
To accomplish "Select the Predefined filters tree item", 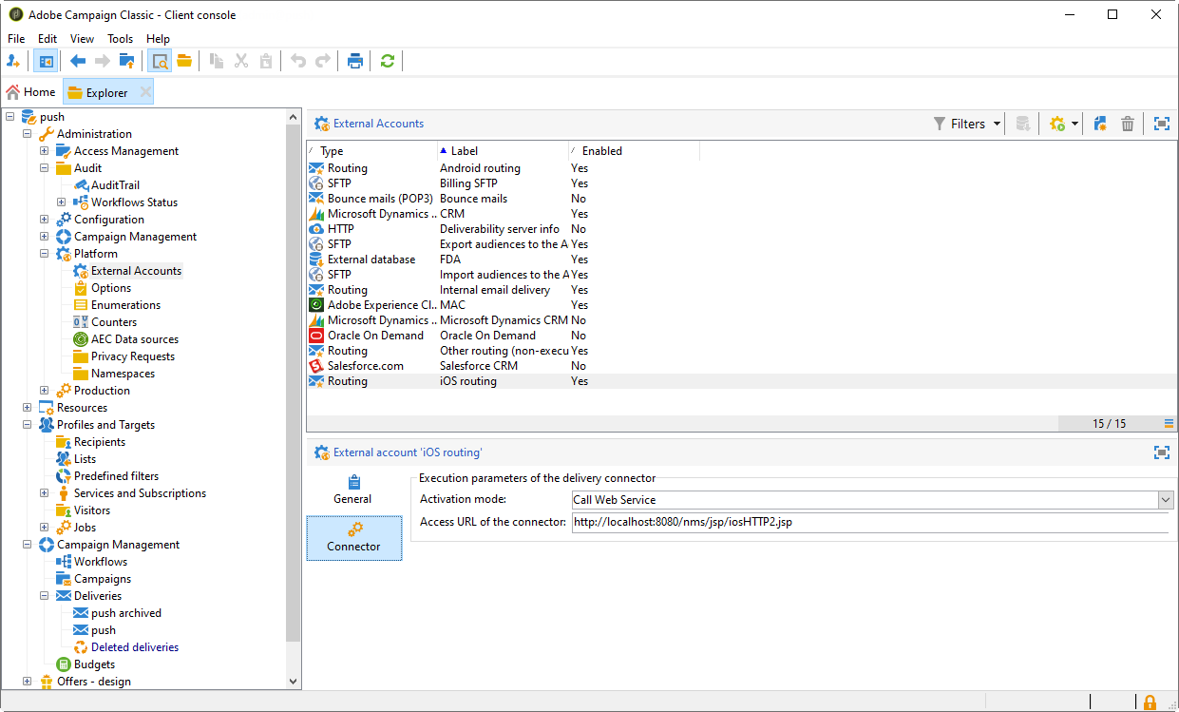I will point(116,476).
